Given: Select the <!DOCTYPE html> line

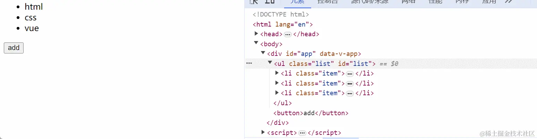Looking at the screenshot, I should pos(281,14).
